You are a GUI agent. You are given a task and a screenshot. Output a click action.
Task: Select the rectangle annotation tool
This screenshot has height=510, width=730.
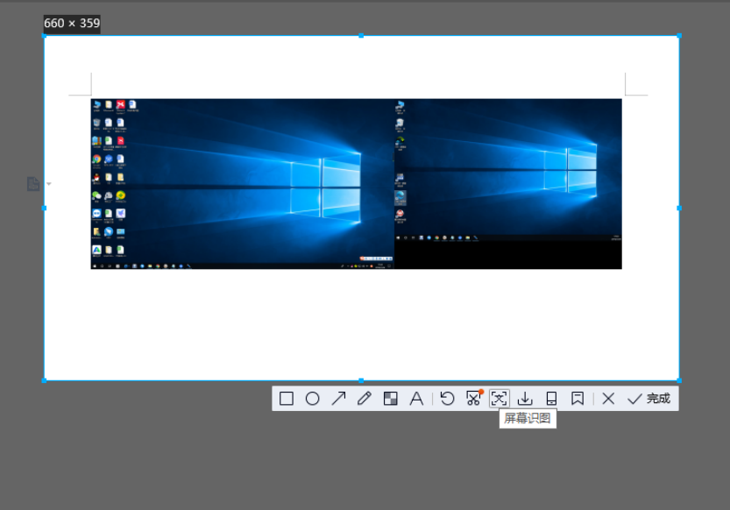(287, 399)
